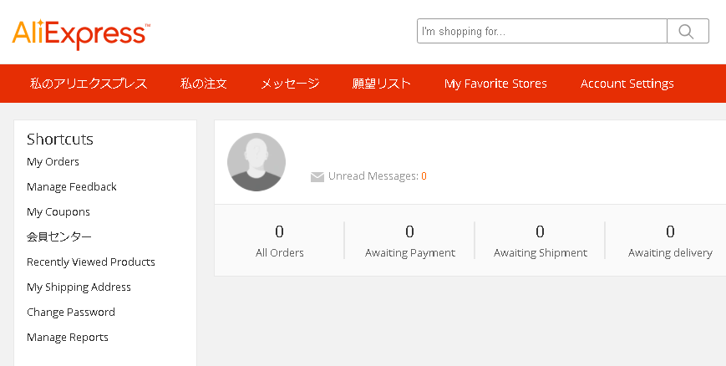
Task: Click the AliExpress logo
Action: click(x=81, y=33)
